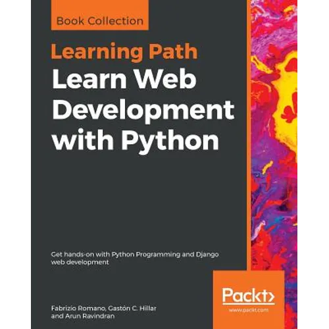The image size is (329, 329).
Task: Click the www.packt.com web address
Action: [249, 310]
